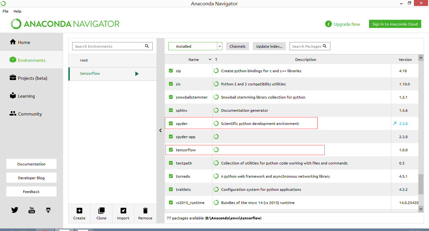Uncheck the vs2015_runtime package checkbox

pyautogui.click(x=171, y=202)
